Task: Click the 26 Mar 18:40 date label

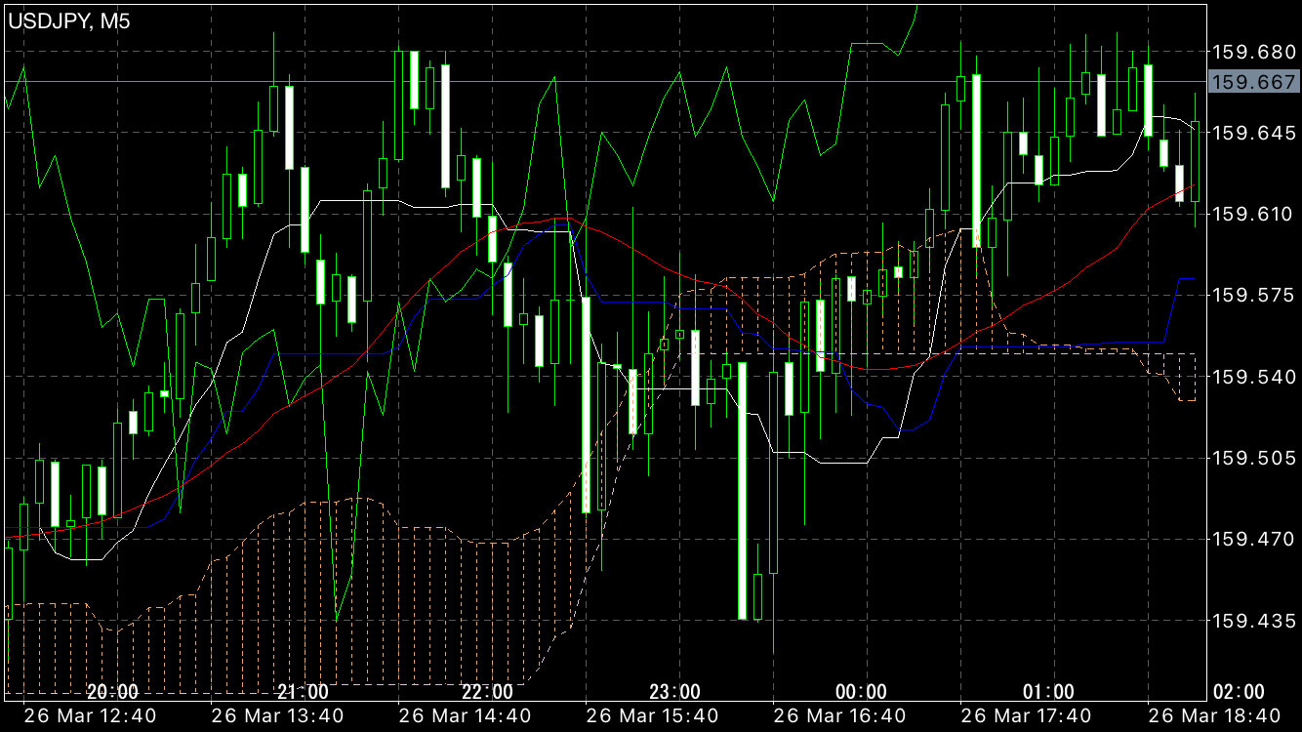Action: click(1215, 716)
